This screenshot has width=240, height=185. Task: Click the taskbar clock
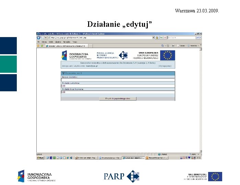point(199,158)
